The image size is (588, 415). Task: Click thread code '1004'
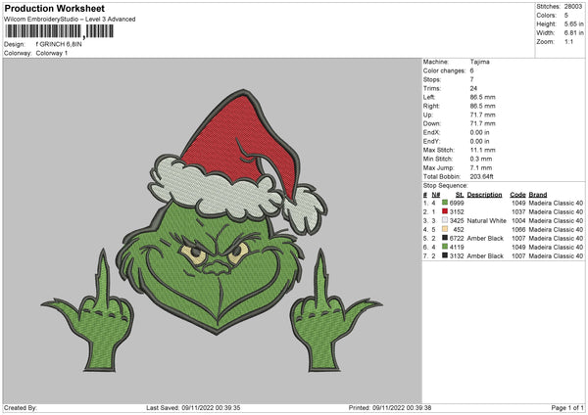518,220
